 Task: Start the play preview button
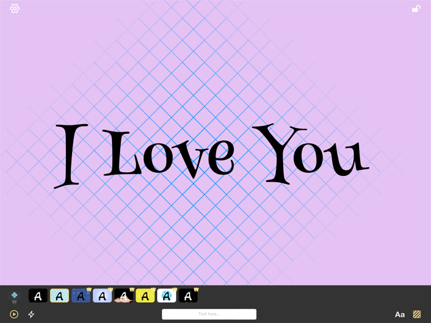(14, 314)
